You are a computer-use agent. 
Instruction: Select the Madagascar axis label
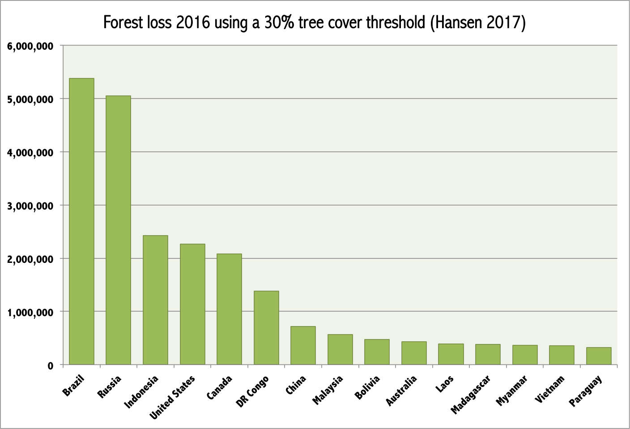coord(471,395)
